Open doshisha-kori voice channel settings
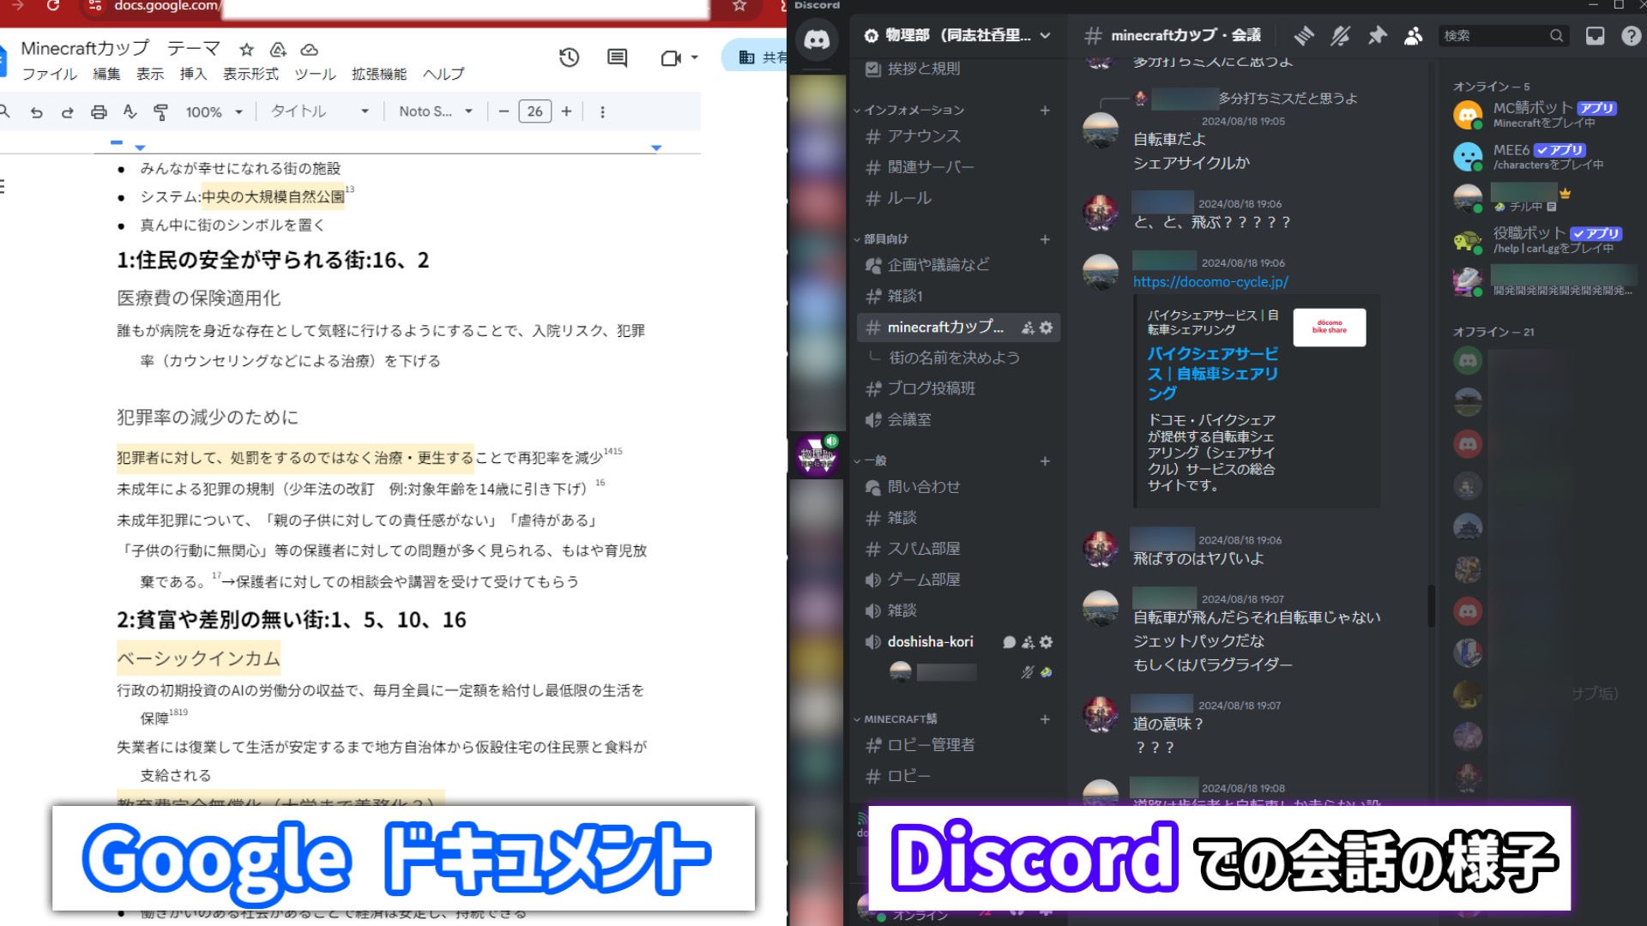 (x=1046, y=642)
